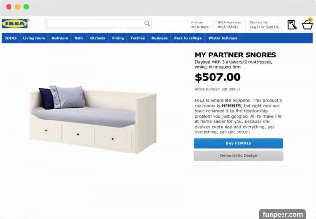Click the green maximize window dot
316x219 pixels.
coord(26,7)
